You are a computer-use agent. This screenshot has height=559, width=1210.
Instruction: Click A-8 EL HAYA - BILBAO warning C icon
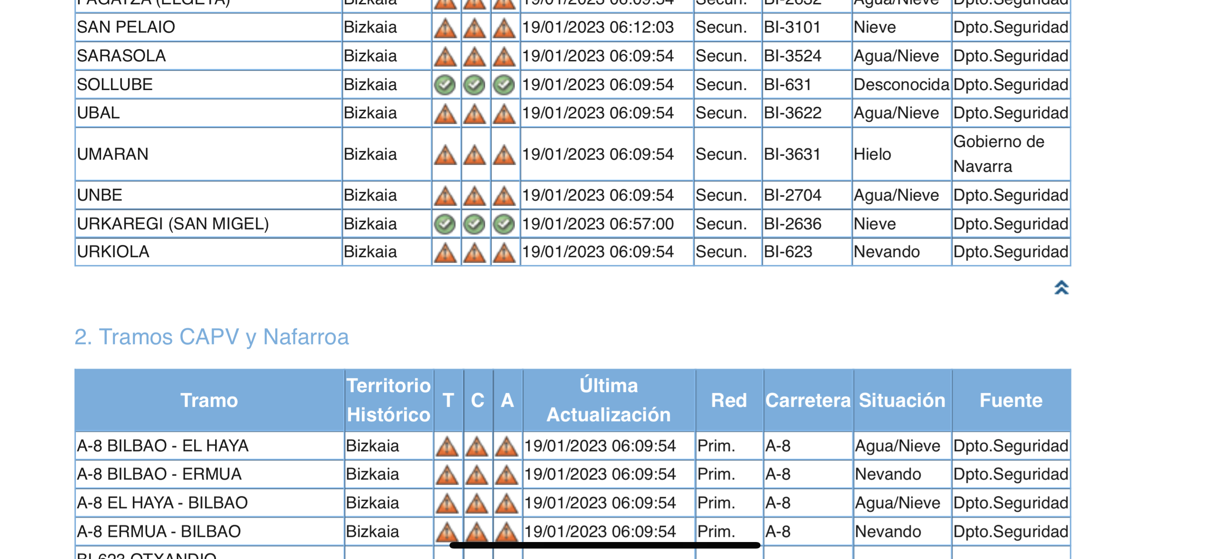(x=477, y=503)
